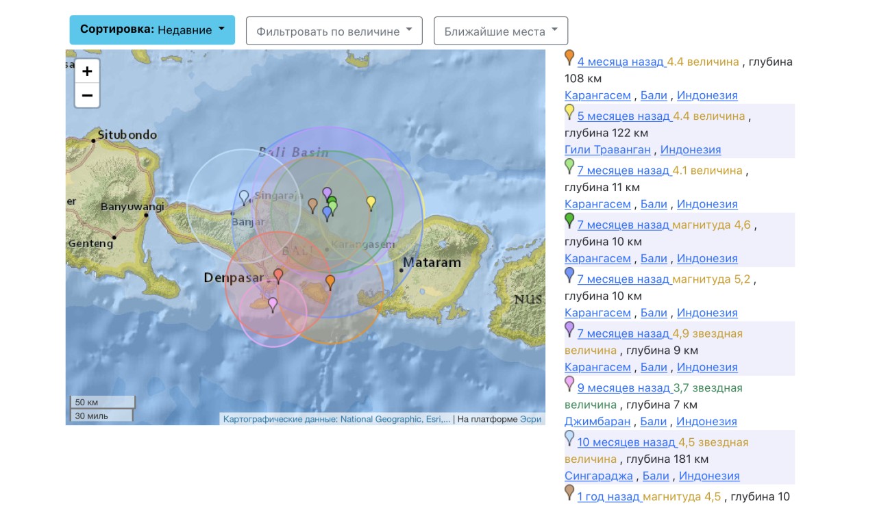The image size is (877, 508).
Task: Click the red map pin near Denpasar
Action: [x=278, y=276]
